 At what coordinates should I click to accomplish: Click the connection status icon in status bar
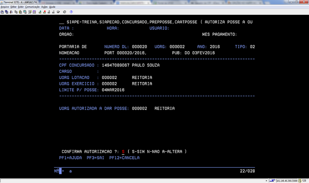point(272,181)
